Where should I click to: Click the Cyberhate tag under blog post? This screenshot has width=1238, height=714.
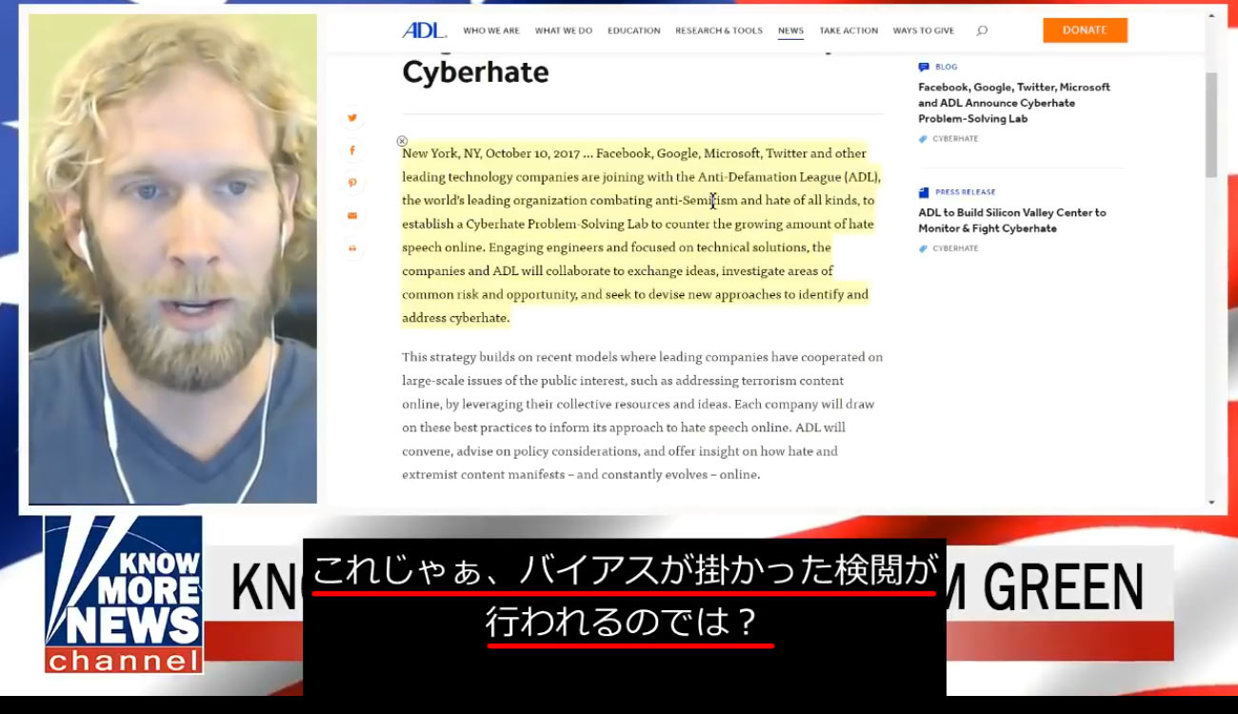pos(955,139)
